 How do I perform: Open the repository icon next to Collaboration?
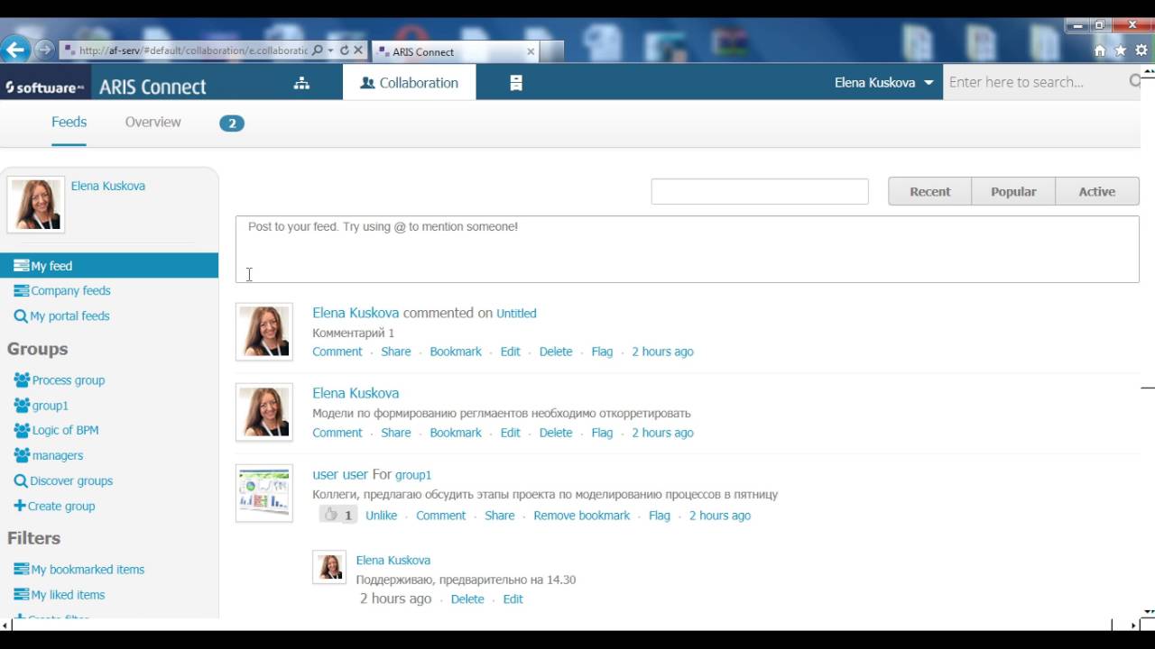[x=516, y=83]
